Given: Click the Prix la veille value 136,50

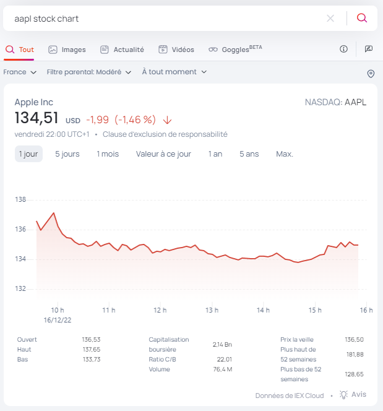Looking at the screenshot, I should 354,339.
